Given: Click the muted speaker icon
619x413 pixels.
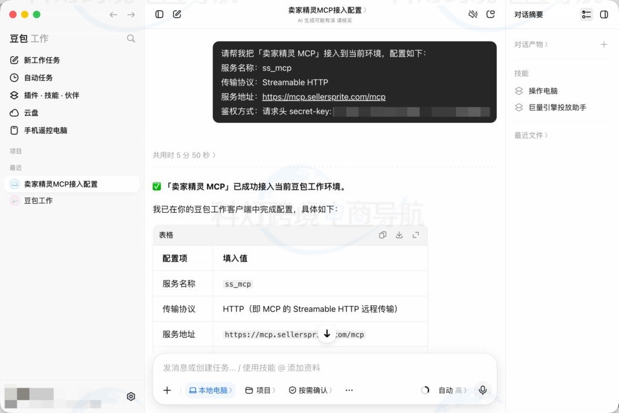Looking at the screenshot, I should (x=473, y=15).
